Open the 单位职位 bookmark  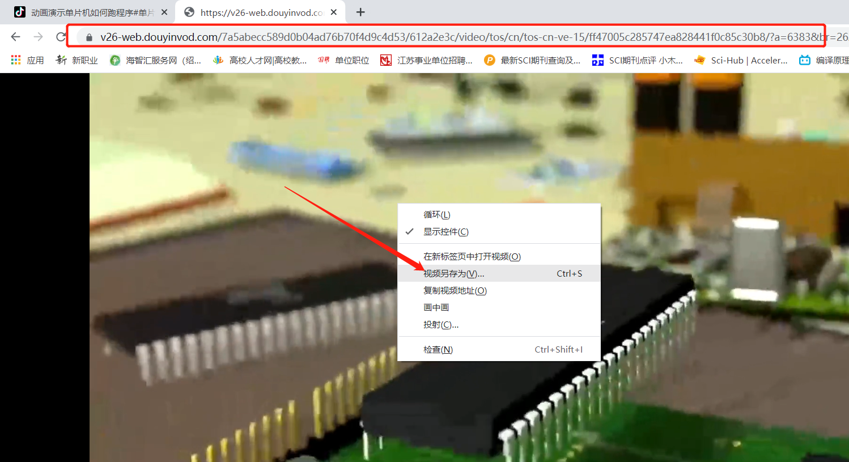click(343, 60)
